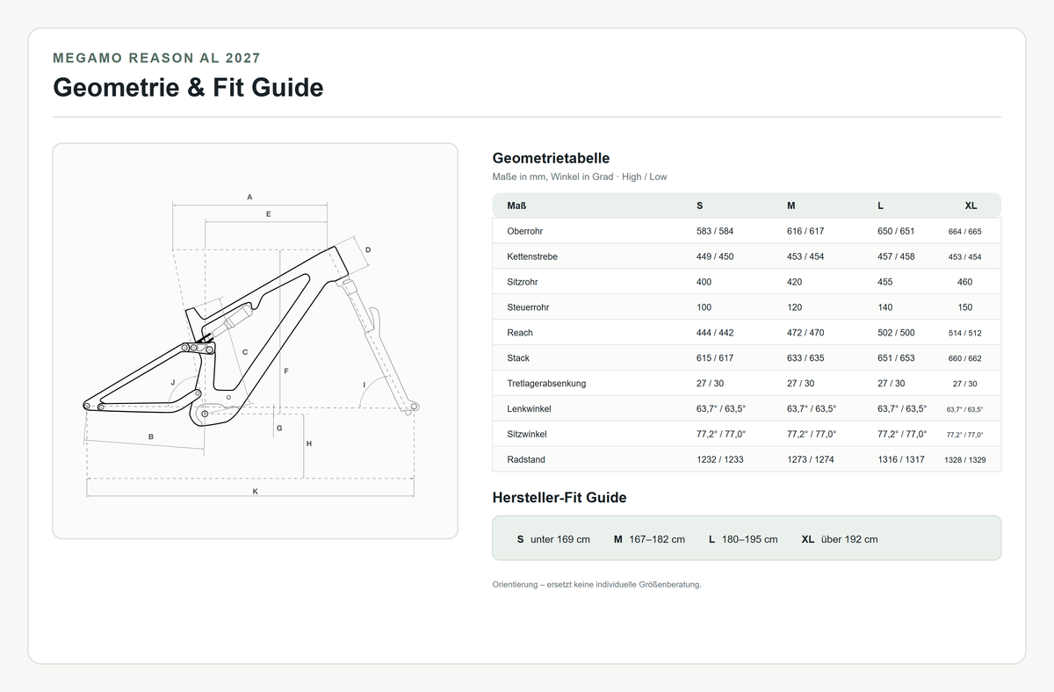Click Kettenstrebe XL value '453 / 454'
The height and width of the screenshot is (692, 1054).
(965, 257)
